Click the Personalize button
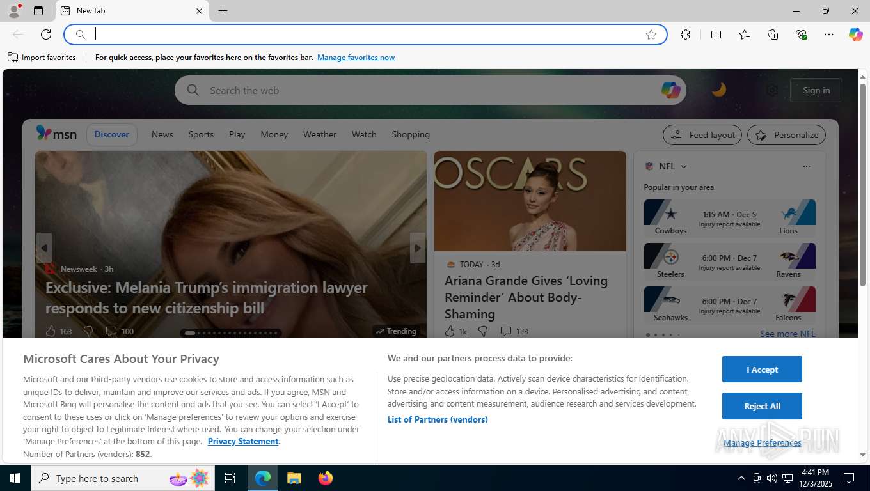 [x=786, y=135]
